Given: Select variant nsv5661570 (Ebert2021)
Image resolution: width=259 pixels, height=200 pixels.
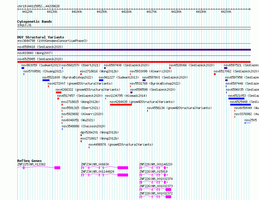Looking at the screenshot, I should (x=81, y=65).
